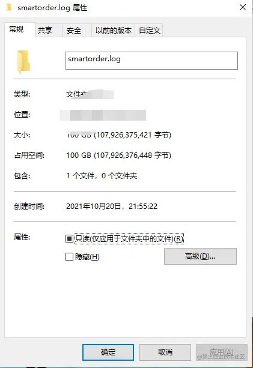Click the 应用(A) apply button
The width and height of the screenshot is (253, 368).
[x=222, y=352]
